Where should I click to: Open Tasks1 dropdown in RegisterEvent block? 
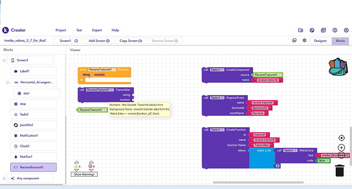[x=217, y=98]
